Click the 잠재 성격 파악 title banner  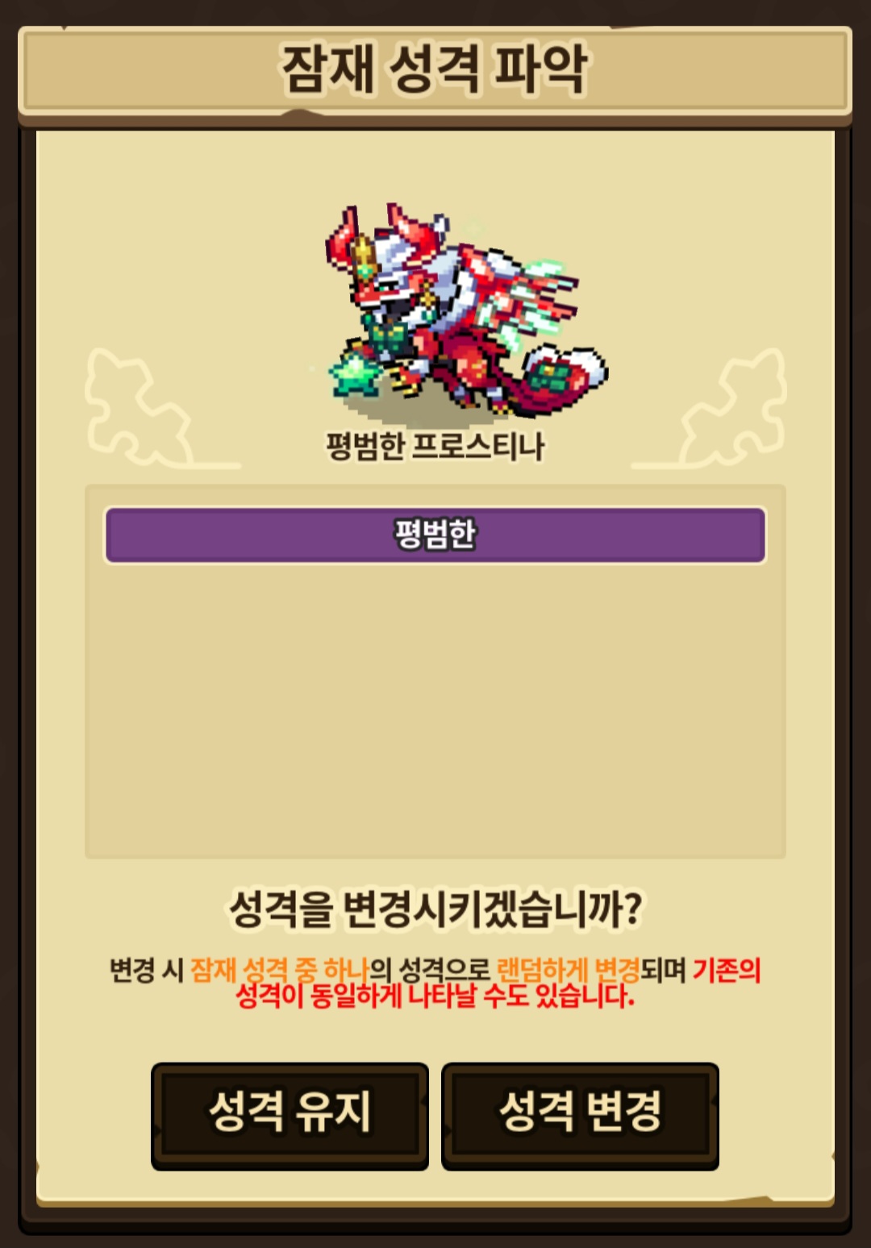[x=435, y=70]
